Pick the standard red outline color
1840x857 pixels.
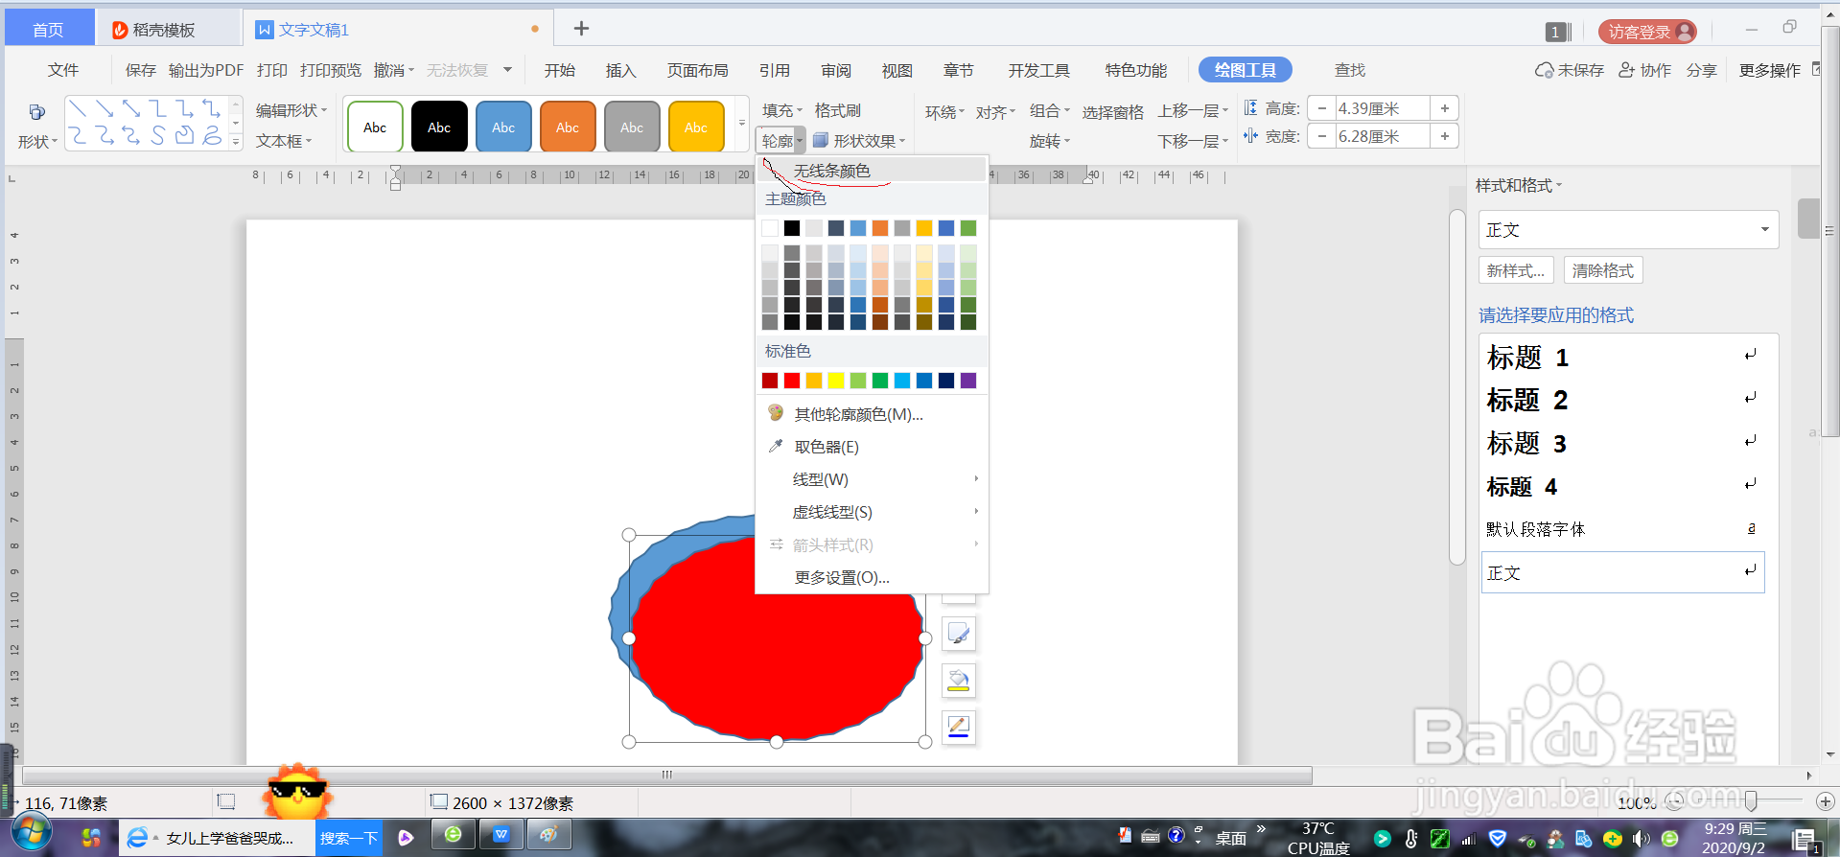coord(792,381)
